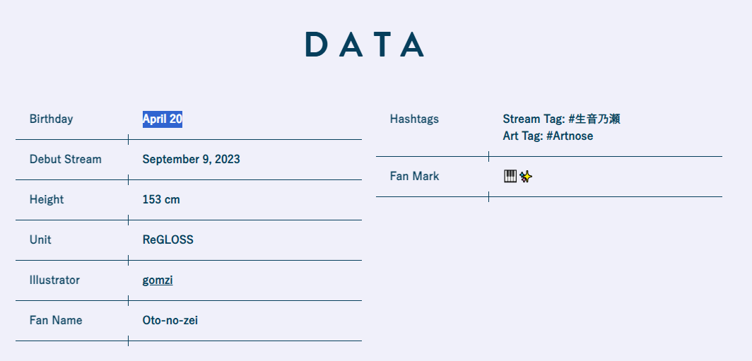The width and height of the screenshot is (752, 361).
Task: Click the #Artnose art hashtag
Action: pyautogui.click(x=570, y=136)
